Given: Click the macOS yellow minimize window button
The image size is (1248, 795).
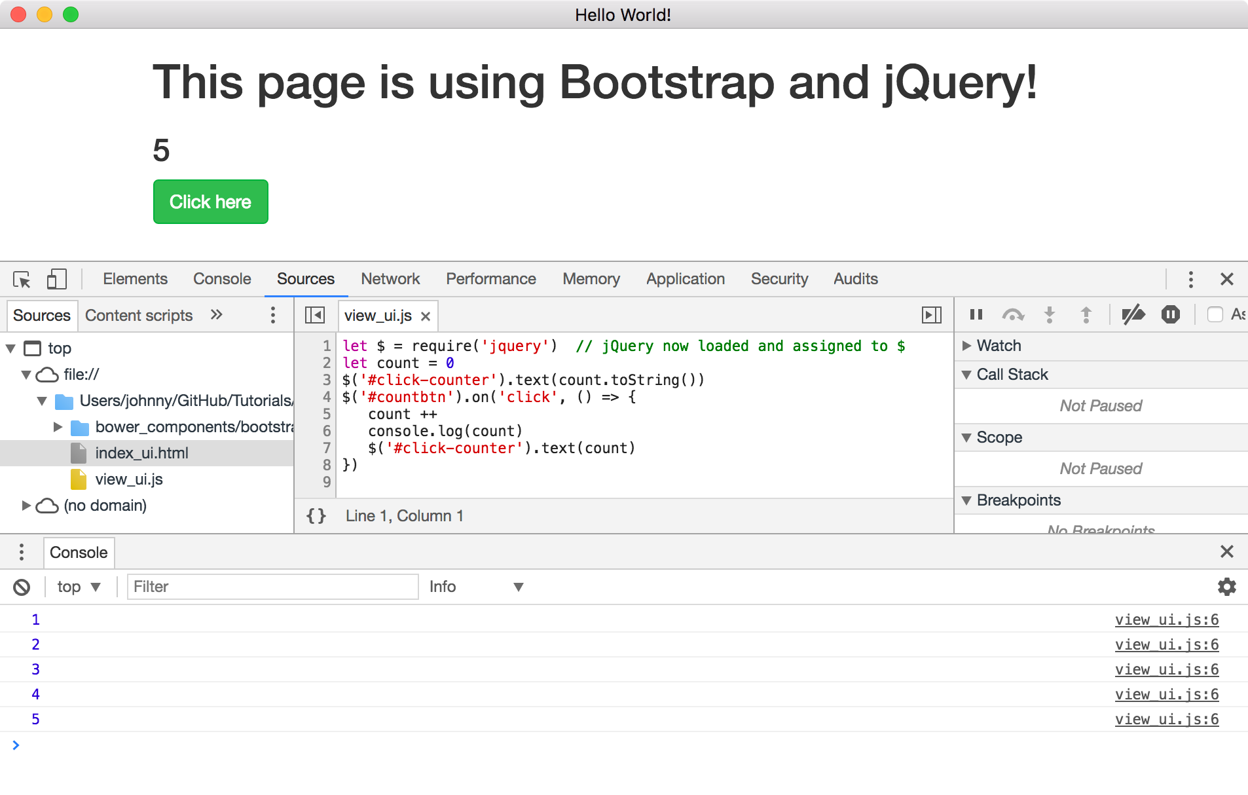Looking at the screenshot, I should (45, 14).
